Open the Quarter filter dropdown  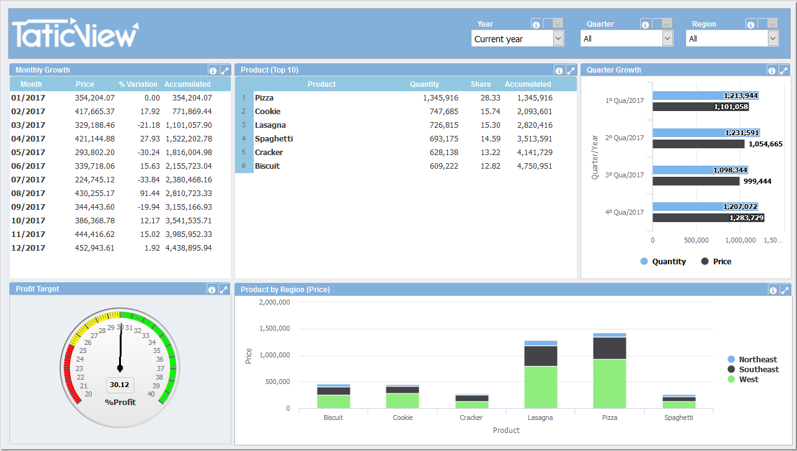(x=667, y=38)
